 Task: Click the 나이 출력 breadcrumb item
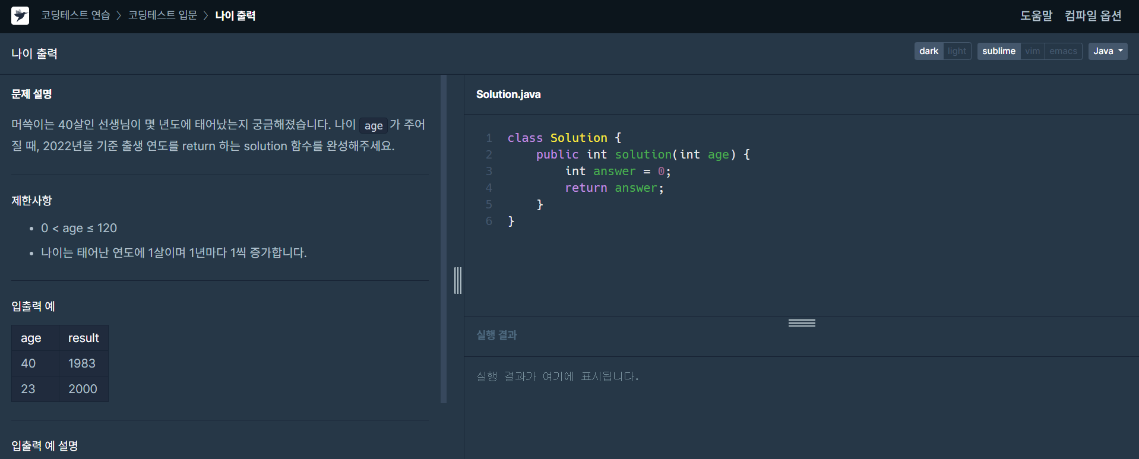point(235,15)
